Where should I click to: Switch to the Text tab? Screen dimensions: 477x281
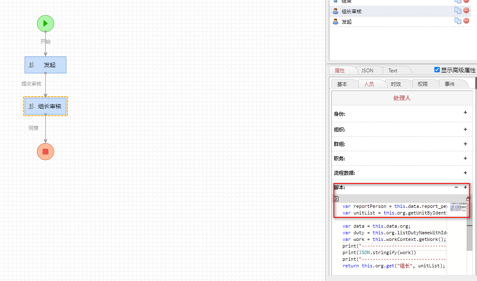(393, 71)
